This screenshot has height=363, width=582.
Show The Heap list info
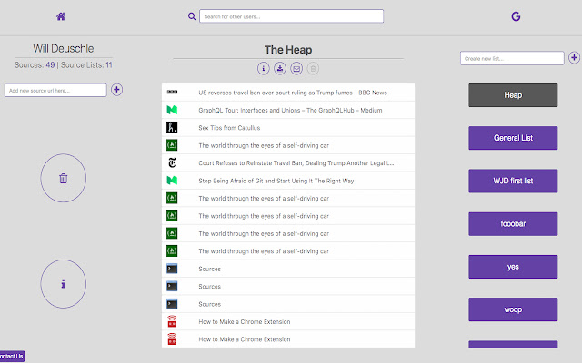(264, 69)
